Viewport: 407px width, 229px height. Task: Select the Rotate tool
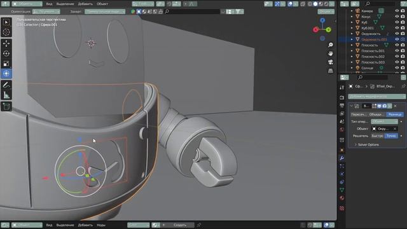click(6, 53)
